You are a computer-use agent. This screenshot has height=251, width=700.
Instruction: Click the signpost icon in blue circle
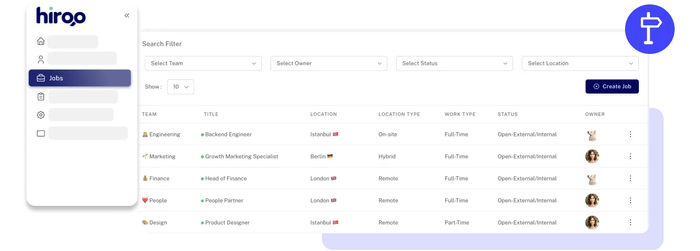tap(650, 29)
